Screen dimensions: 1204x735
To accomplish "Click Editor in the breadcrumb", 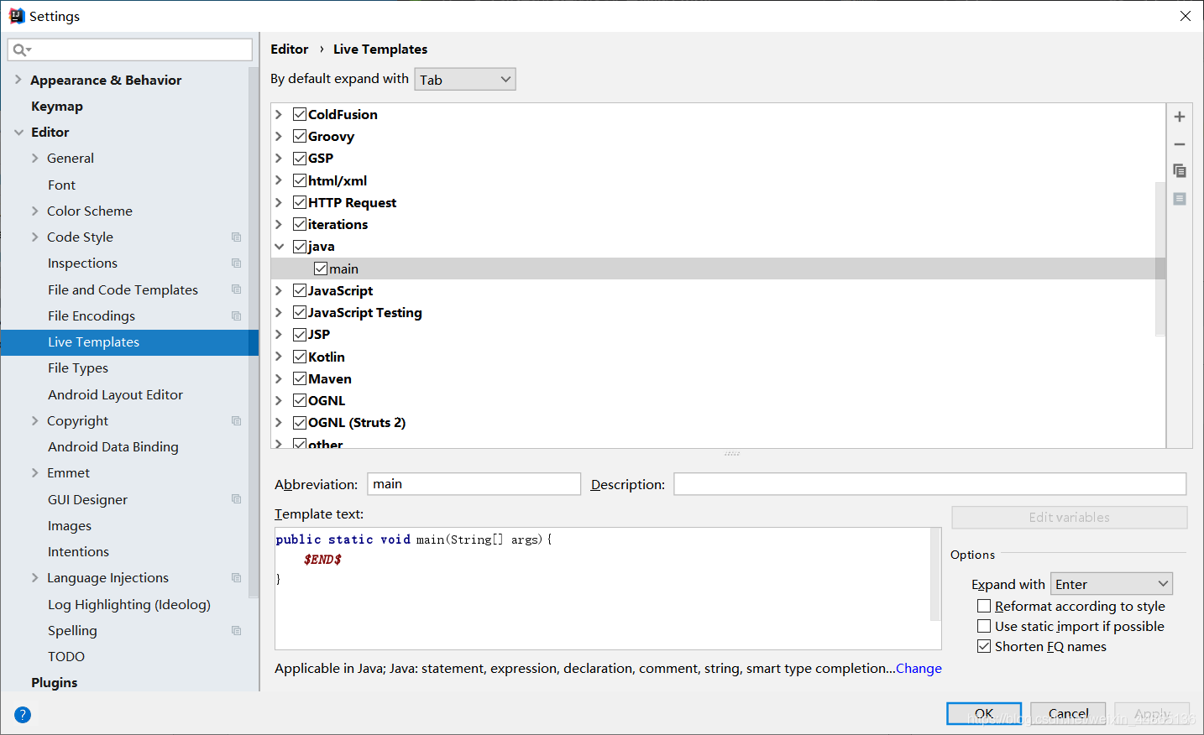I will (290, 50).
